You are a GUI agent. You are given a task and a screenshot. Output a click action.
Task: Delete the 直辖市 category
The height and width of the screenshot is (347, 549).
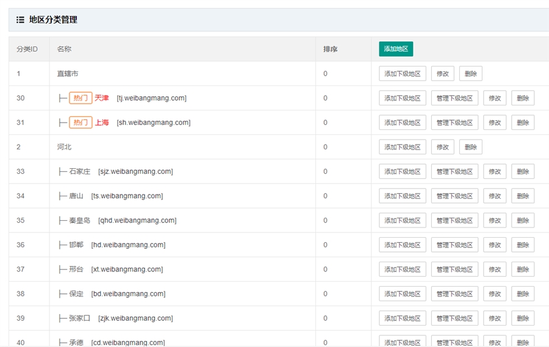point(470,74)
